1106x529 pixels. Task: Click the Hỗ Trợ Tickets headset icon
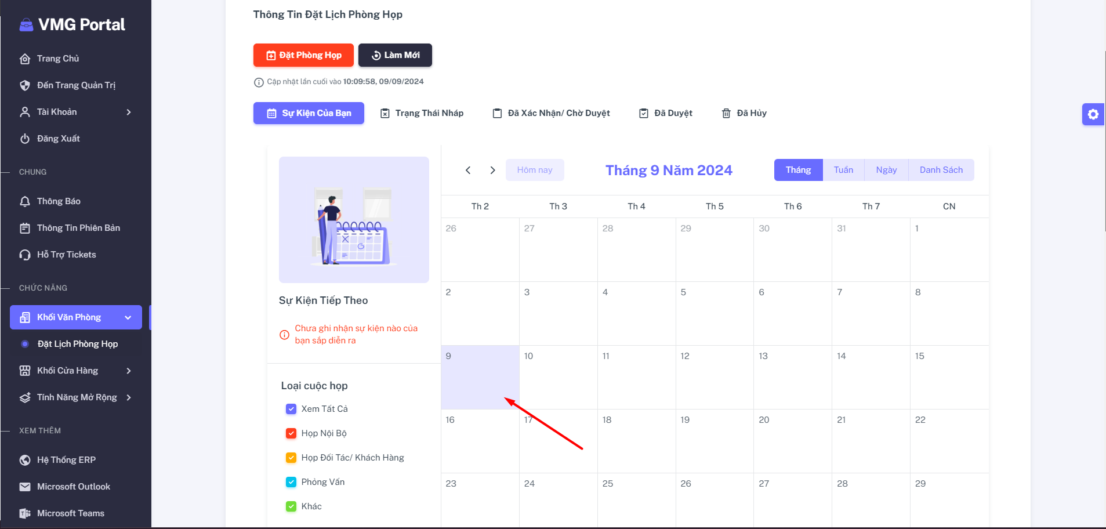point(25,255)
